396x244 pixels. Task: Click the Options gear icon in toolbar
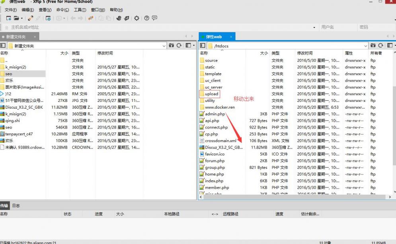137,18
